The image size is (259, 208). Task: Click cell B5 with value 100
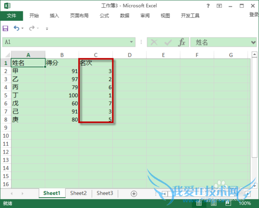pos(62,95)
